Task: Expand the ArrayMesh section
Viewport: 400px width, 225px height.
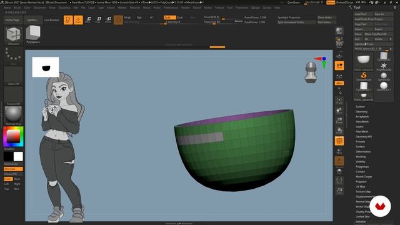Action: click(362, 117)
